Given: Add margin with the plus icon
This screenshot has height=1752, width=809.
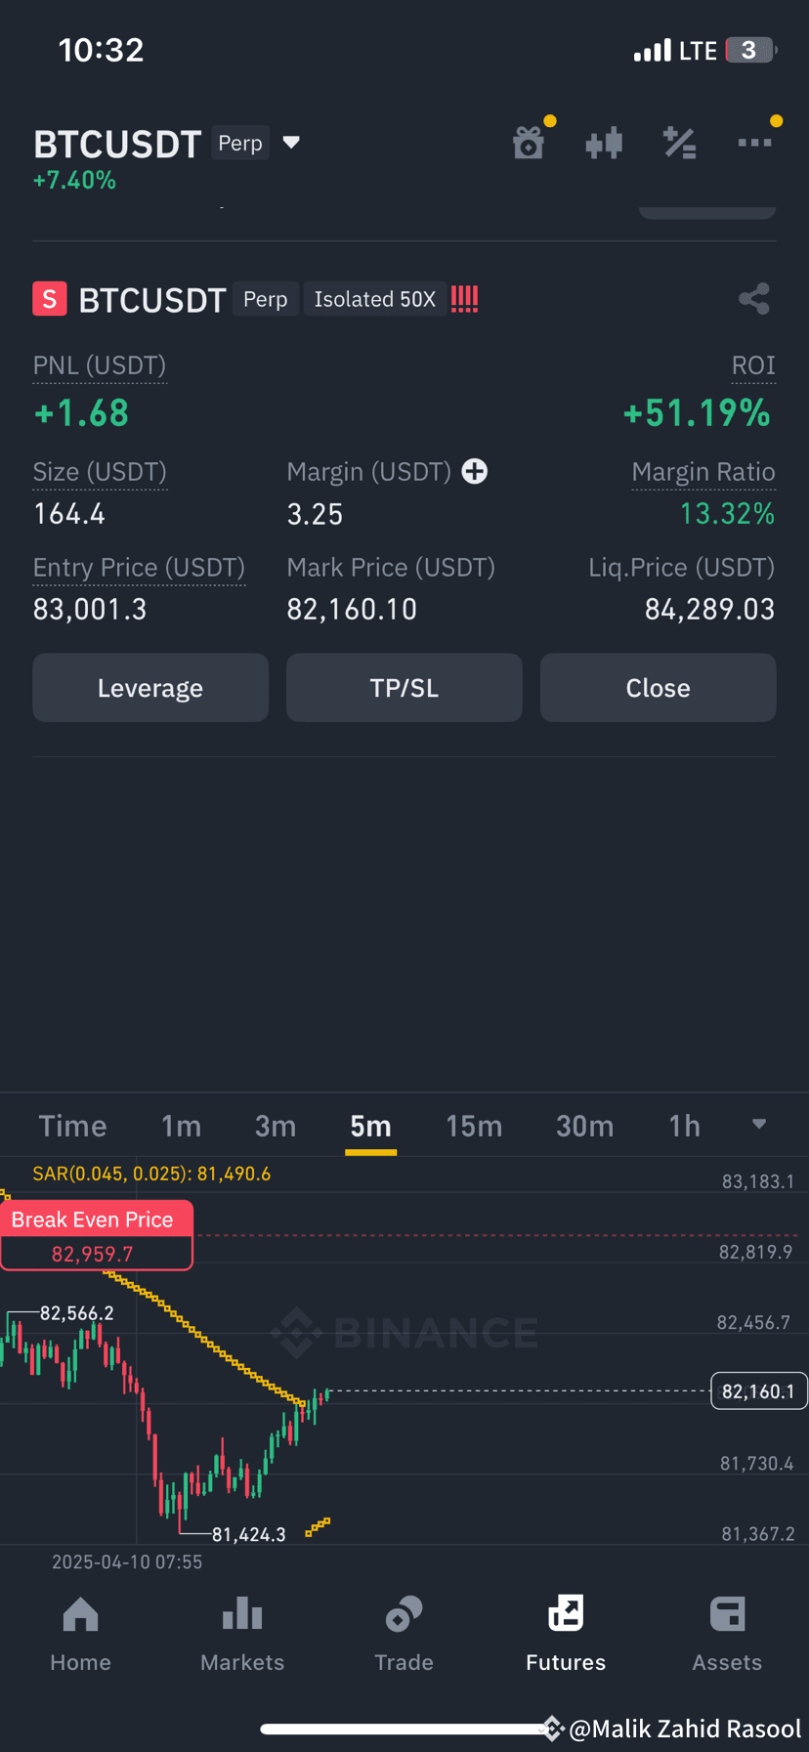Looking at the screenshot, I should pyautogui.click(x=475, y=472).
